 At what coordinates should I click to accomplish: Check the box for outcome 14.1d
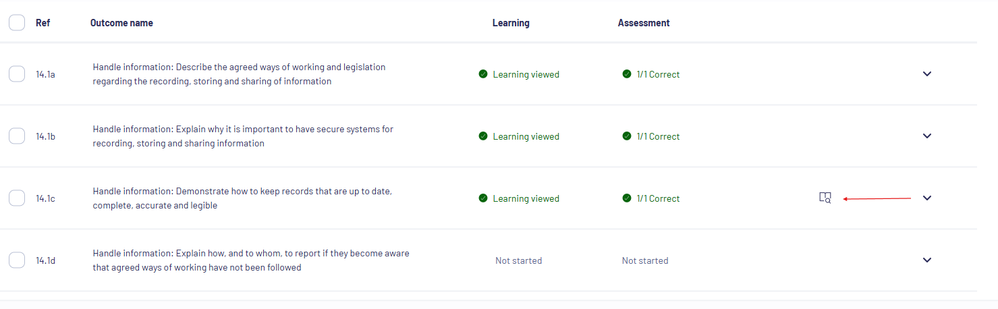tap(17, 260)
